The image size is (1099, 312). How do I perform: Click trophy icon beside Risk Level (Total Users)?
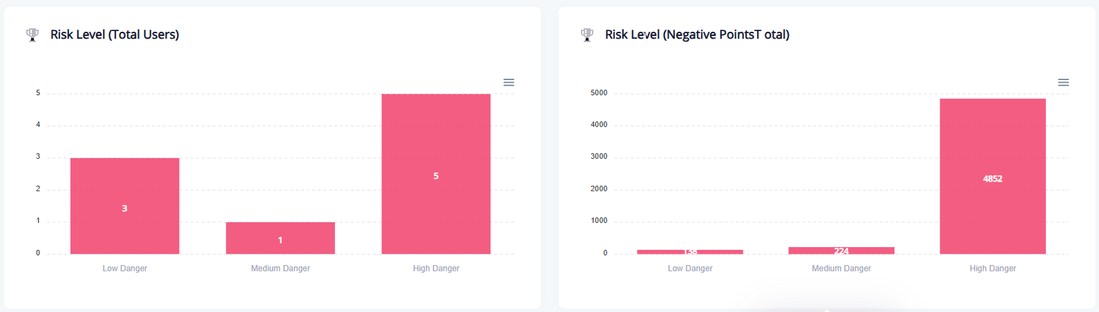(32, 35)
